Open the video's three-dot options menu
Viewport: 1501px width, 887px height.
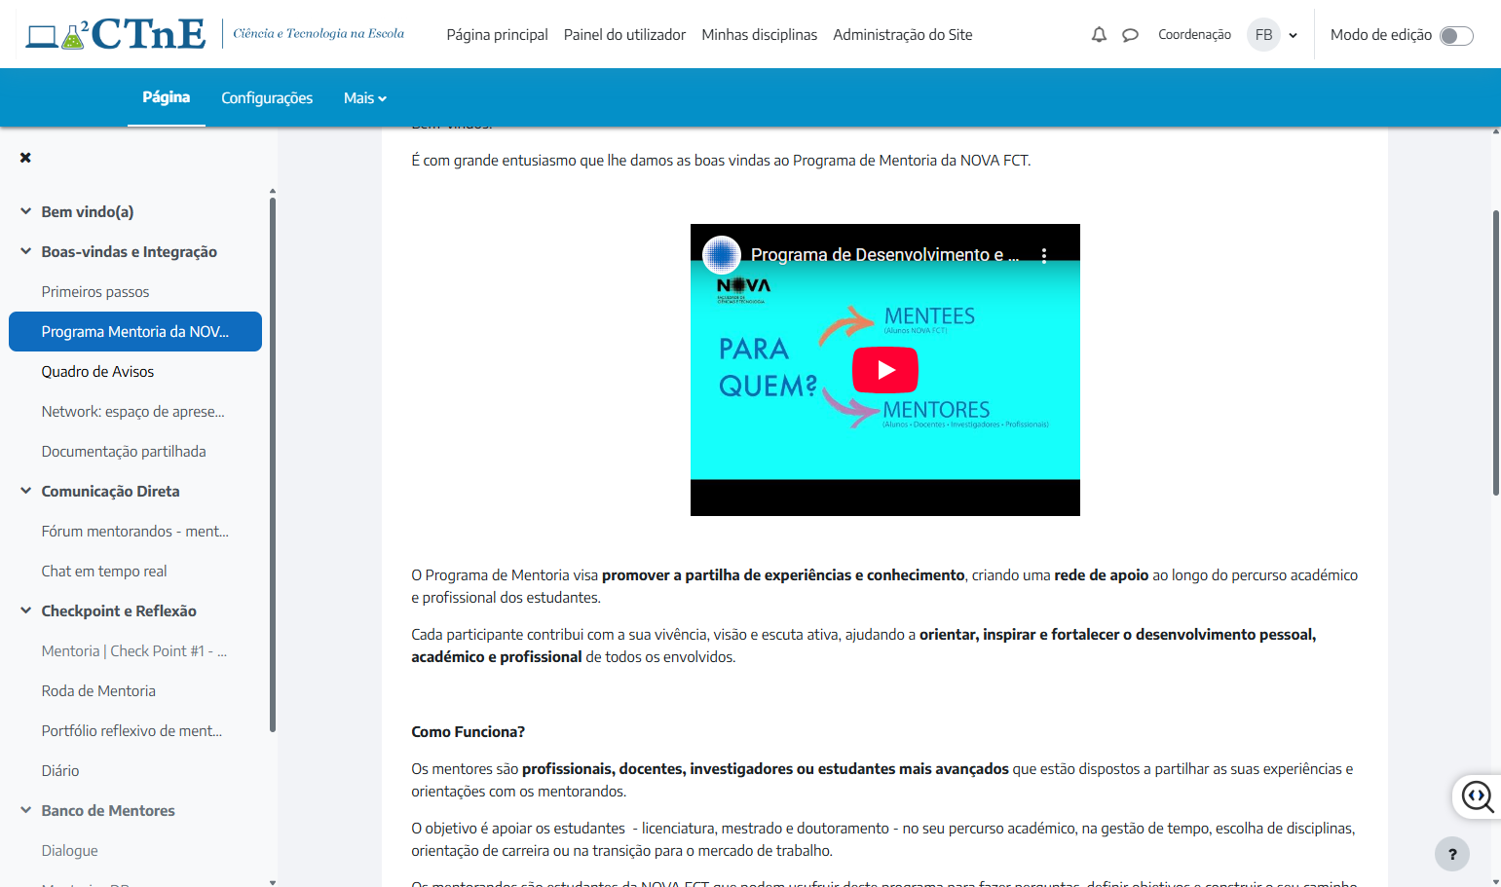point(1044,255)
